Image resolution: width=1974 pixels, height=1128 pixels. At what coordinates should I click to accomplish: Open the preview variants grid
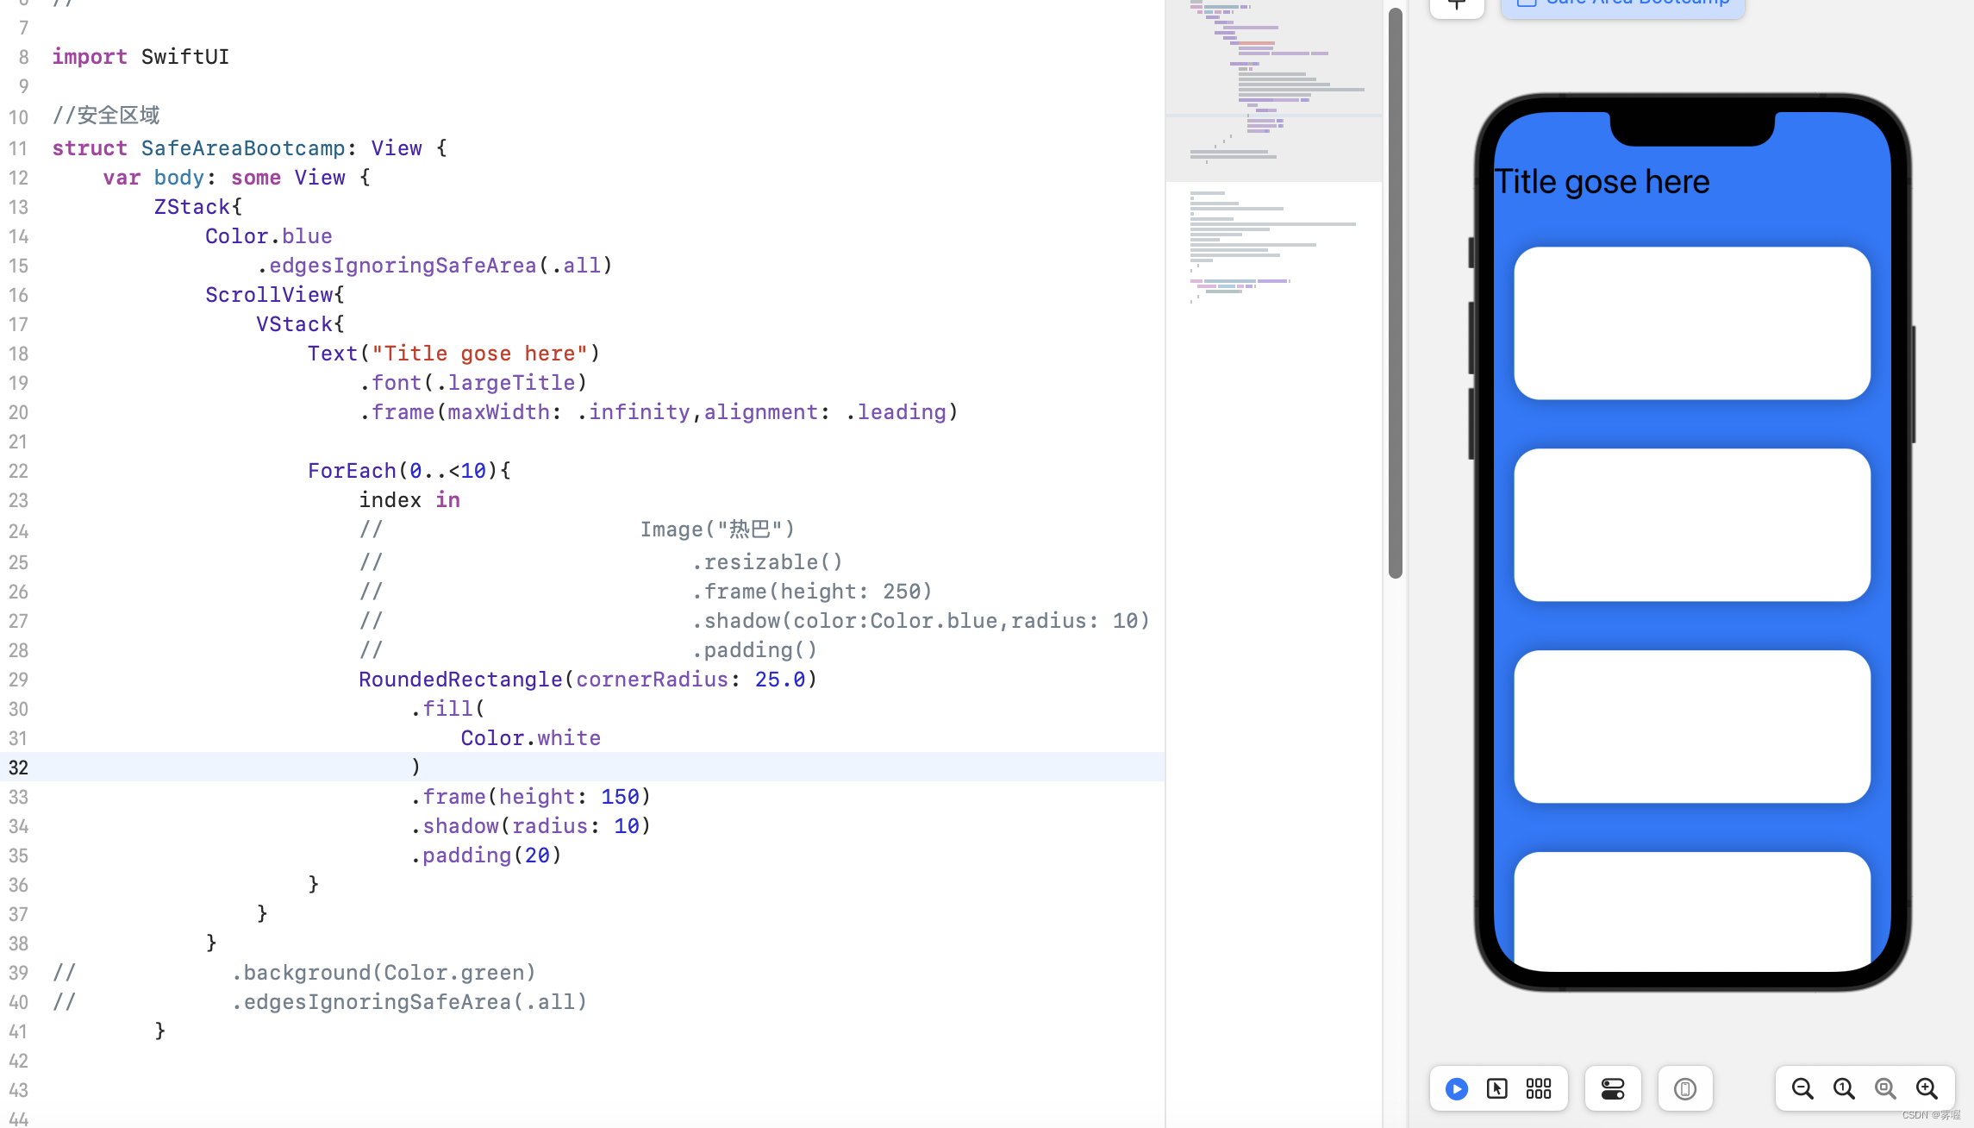point(1539,1088)
